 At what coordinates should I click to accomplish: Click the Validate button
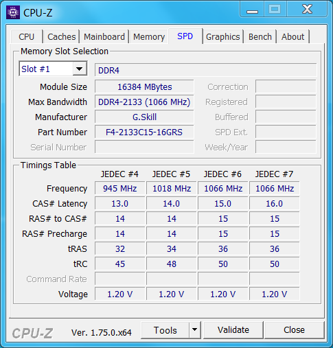tap(233, 329)
